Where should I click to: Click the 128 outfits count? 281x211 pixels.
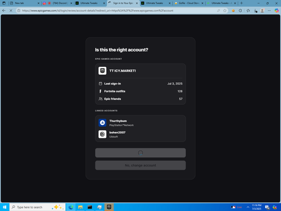coord(180,91)
